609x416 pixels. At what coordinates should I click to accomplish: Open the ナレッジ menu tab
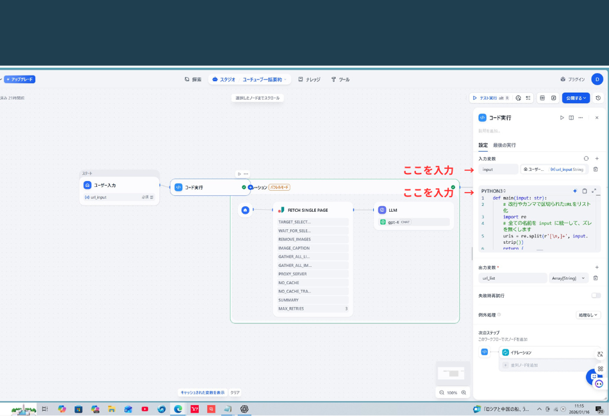(309, 79)
